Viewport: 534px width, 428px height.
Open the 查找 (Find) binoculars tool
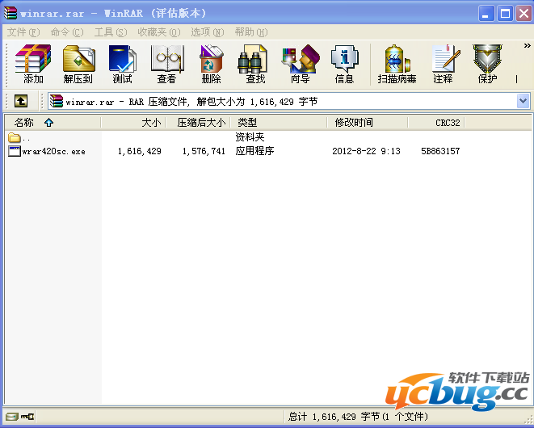255,64
